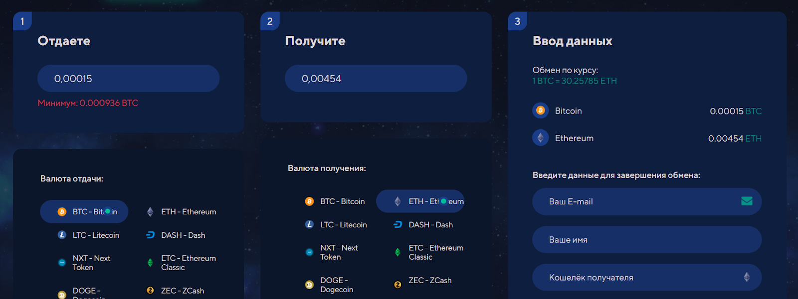Click the envelope icon in the E-mail field
The width and height of the screenshot is (798, 299).
pos(747,201)
